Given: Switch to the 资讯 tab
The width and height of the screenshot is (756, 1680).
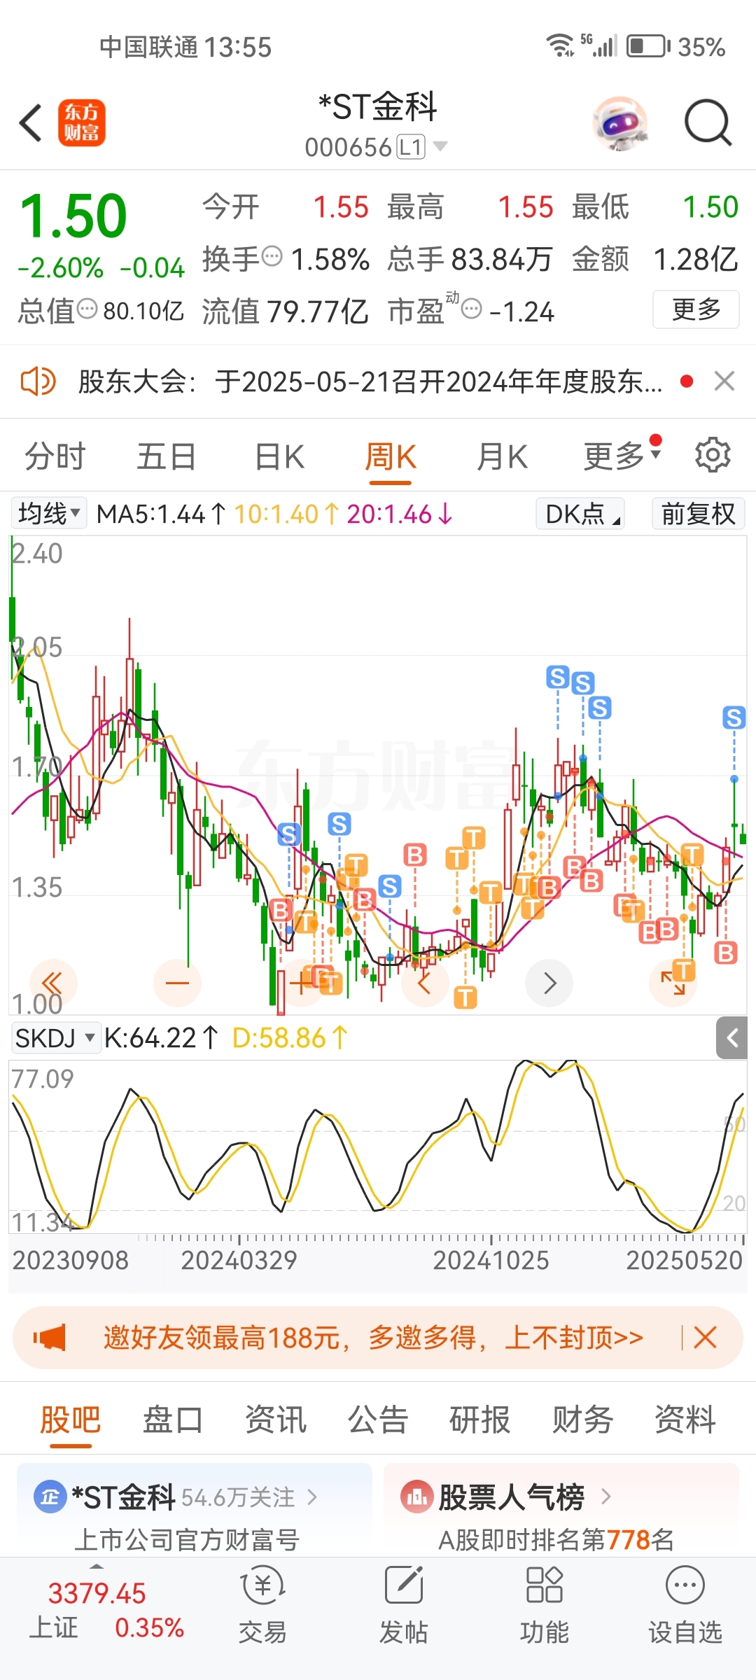Looking at the screenshot, I should pyautogui.click(x=275, y=1420).
